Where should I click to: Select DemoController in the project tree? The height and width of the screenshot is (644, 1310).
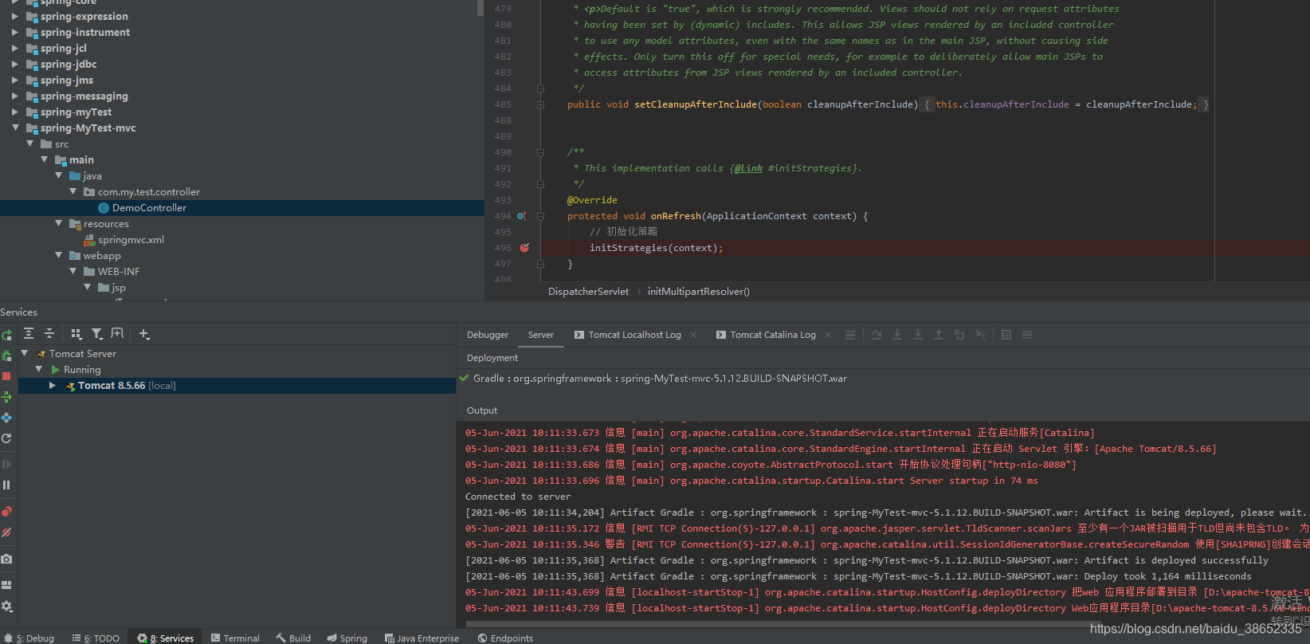[x=149, y=208]
